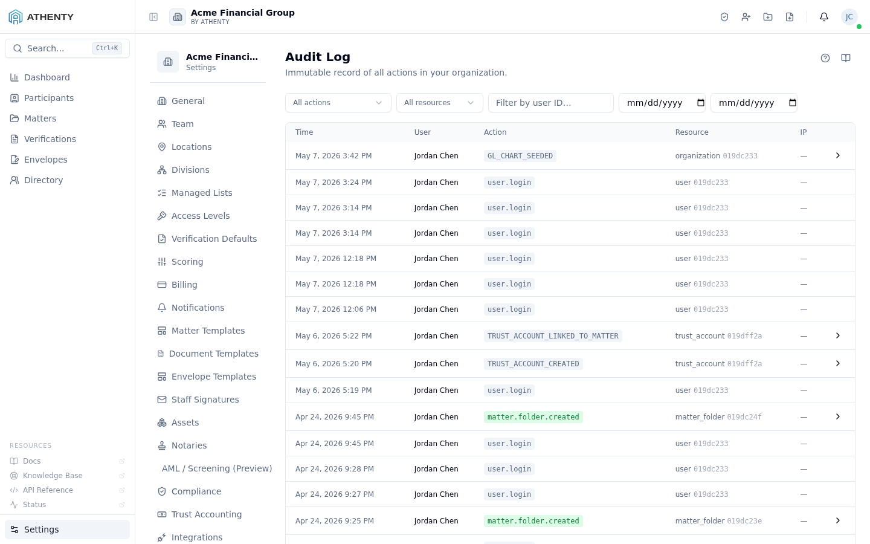Open Assets settings
Viewport: 870px width, 544px height.
[x=208, y=423]
